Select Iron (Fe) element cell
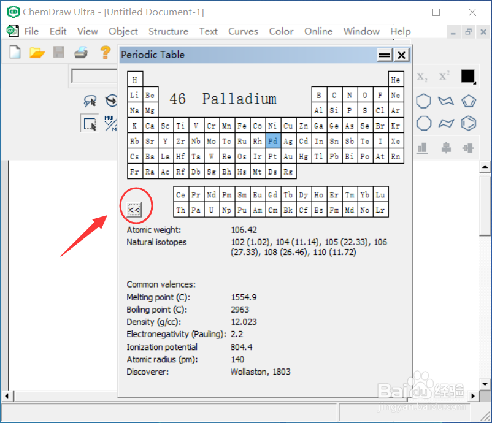Viewport: 492px width, 423px height. point(242,126)
